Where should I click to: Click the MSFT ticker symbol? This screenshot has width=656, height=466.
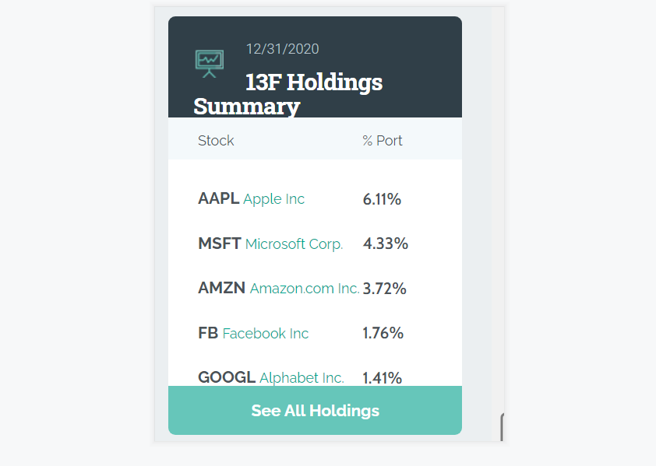pyautogui.click(x=219, y=244)
